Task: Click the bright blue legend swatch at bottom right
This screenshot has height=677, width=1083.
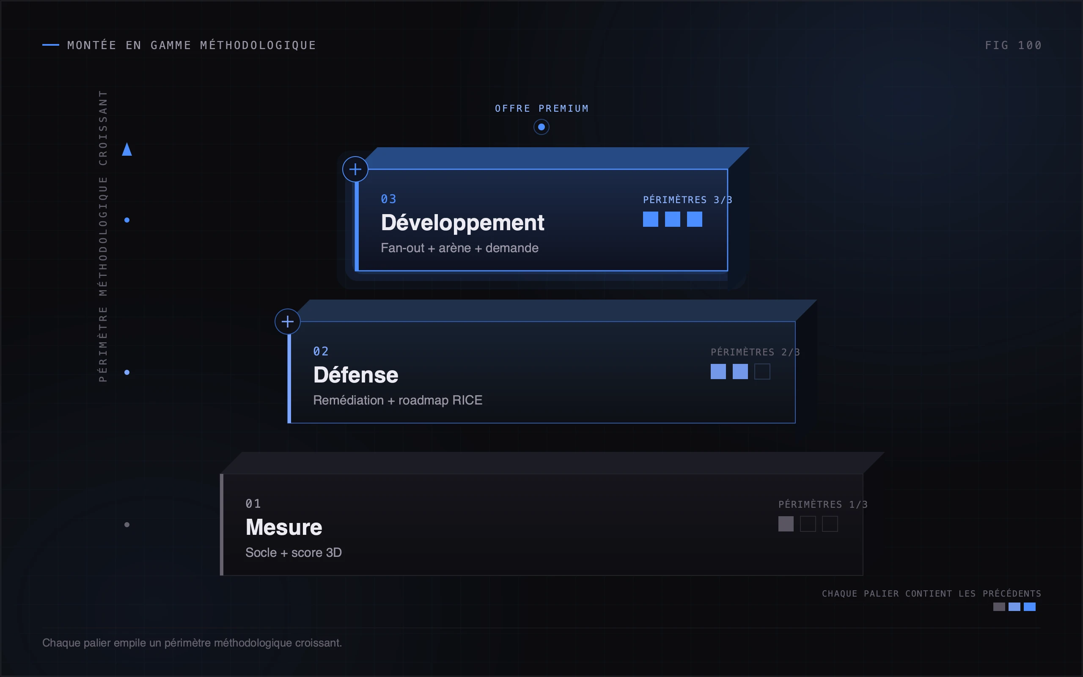Action: tap(1030, 607)
